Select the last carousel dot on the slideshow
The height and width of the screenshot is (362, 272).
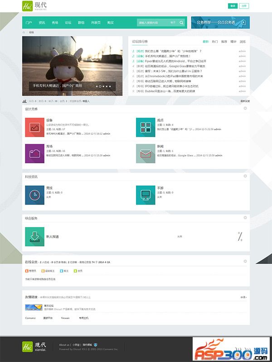point(110,86)
